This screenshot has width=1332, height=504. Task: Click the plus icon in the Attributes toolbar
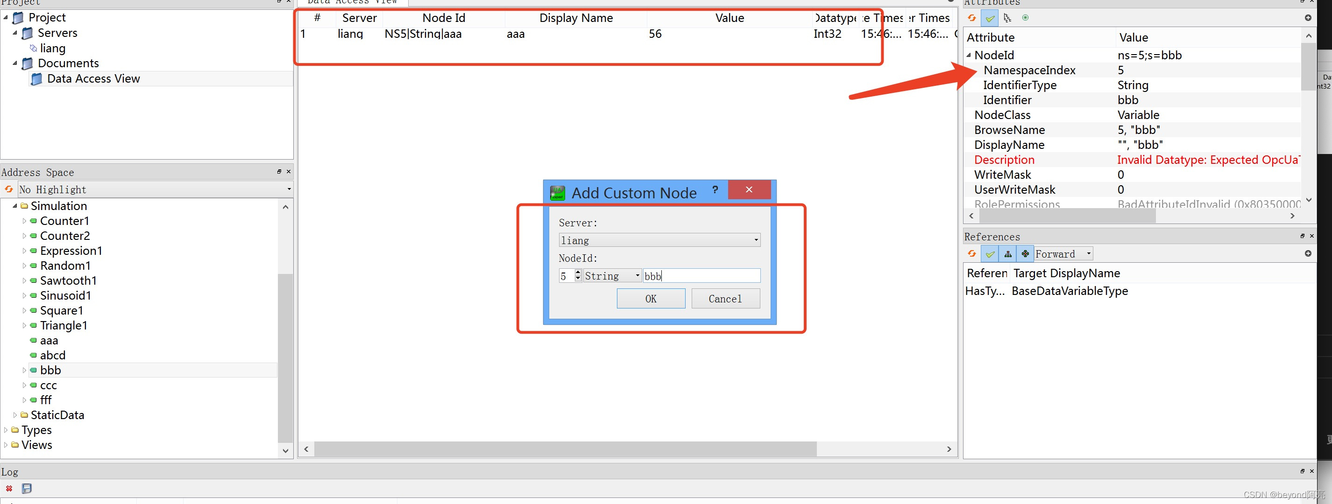tap(1308, 18)
